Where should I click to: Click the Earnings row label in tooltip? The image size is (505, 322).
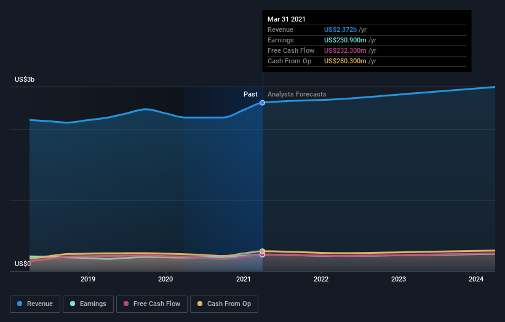pos(280,40)
